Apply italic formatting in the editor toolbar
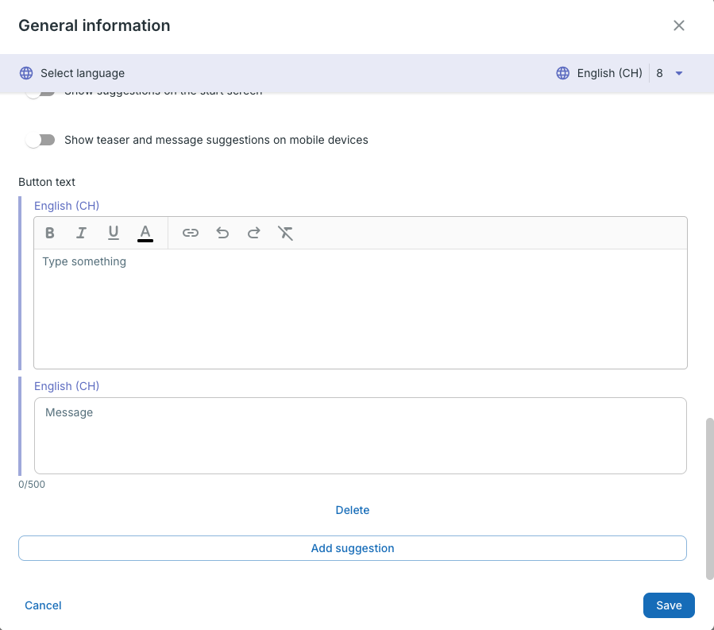The width and height of the screenshot is (714, 630). (x=82, y=233)
